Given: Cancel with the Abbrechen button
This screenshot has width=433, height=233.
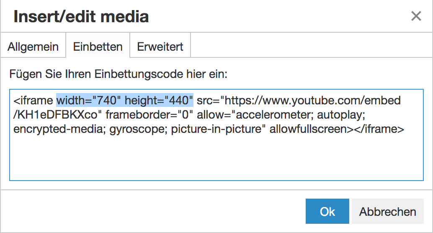Looking at the screenshot, I should [387, 211].
